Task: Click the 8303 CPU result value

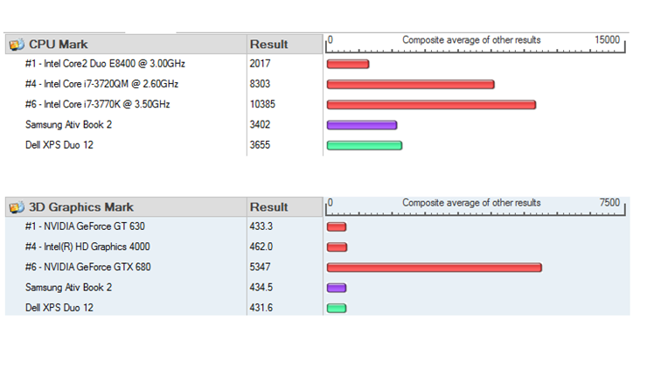Action: click(260, 84)
